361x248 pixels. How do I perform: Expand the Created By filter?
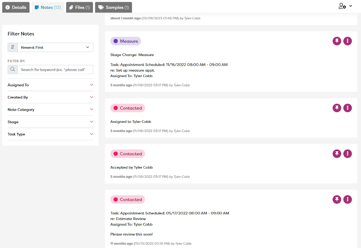[x=50, y=97]
